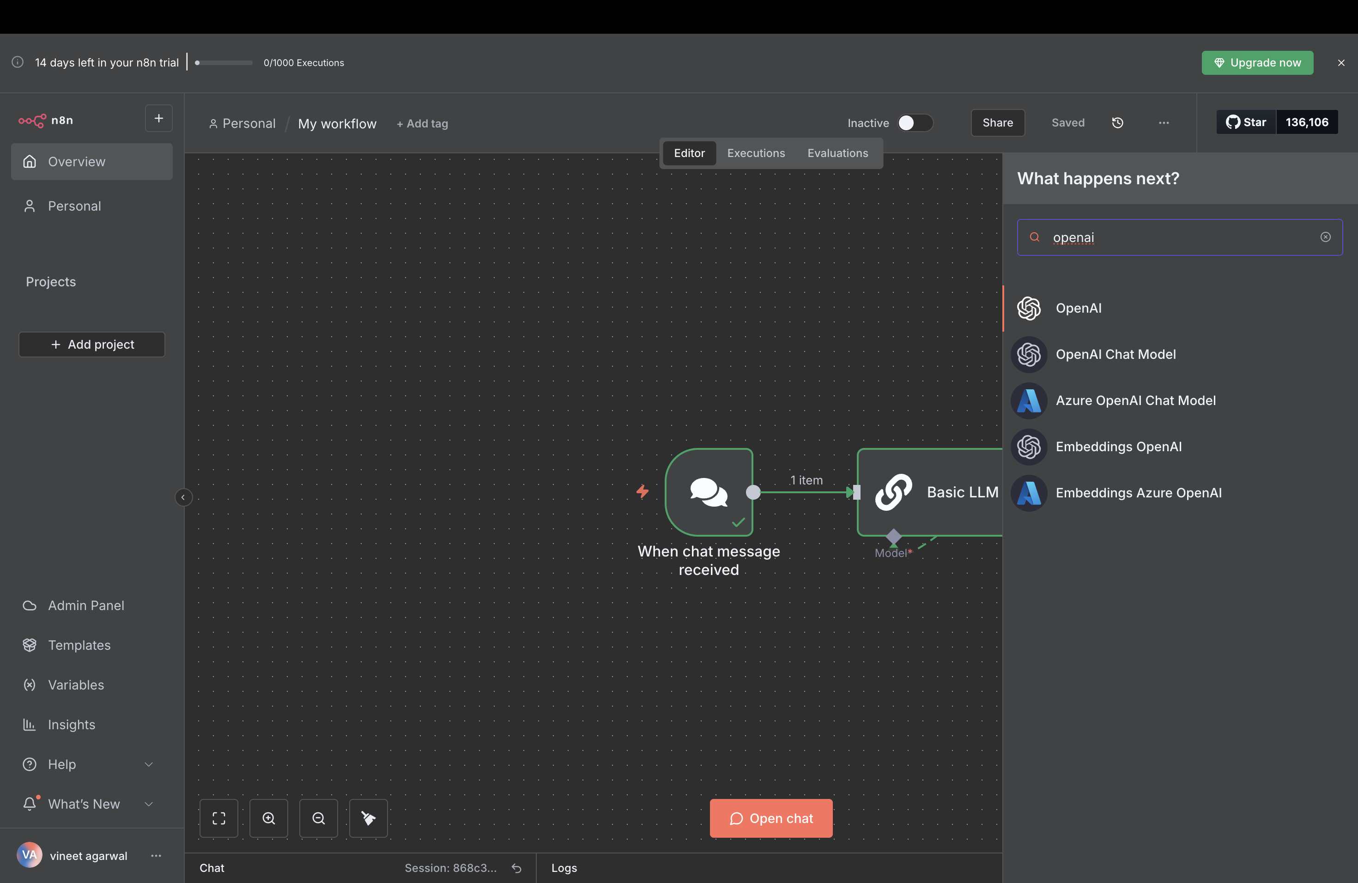Activate the workflow with the Inactive toggle
1358x883 pixels.
(x=915, y=123)
